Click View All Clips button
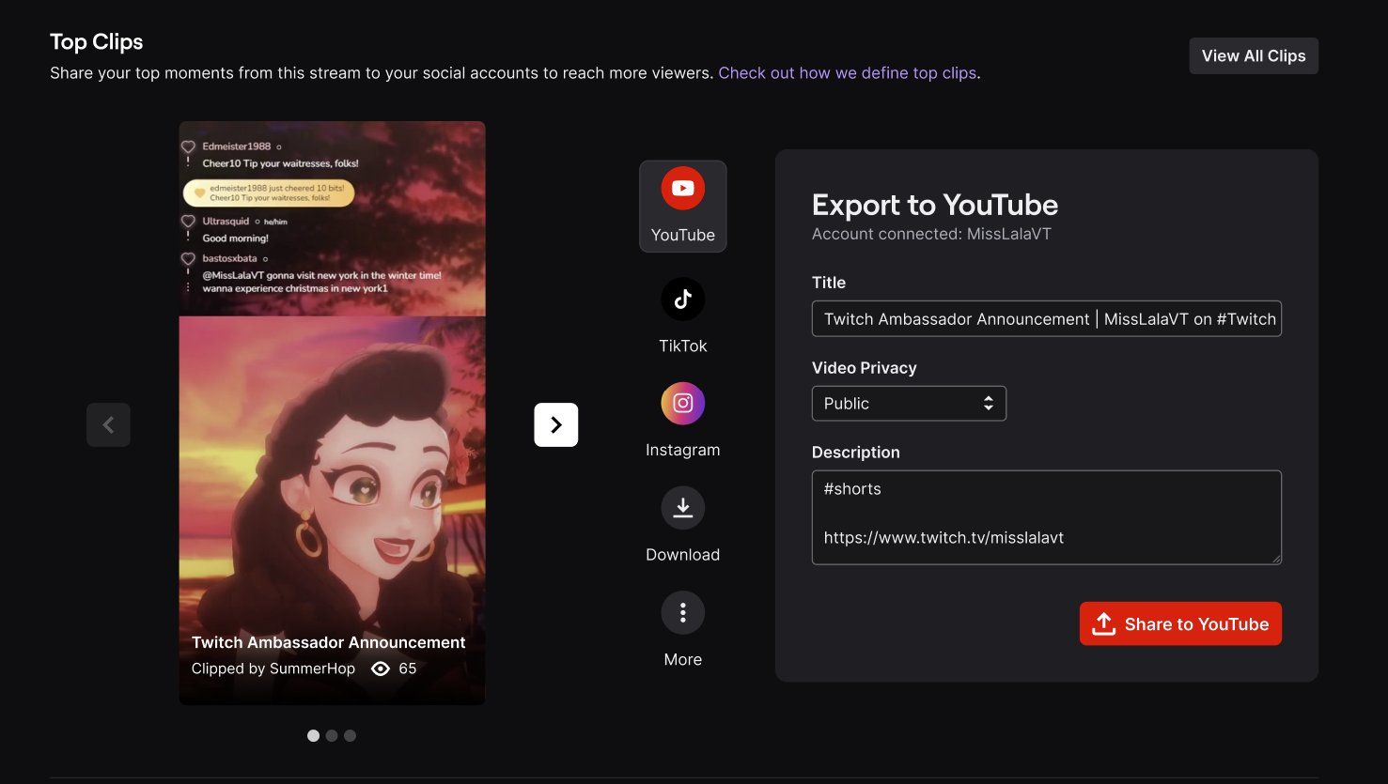1388x784 pixels. point(1253,55)
